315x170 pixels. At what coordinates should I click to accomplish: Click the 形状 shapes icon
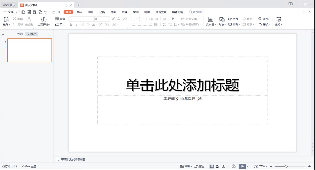point(222,19)
